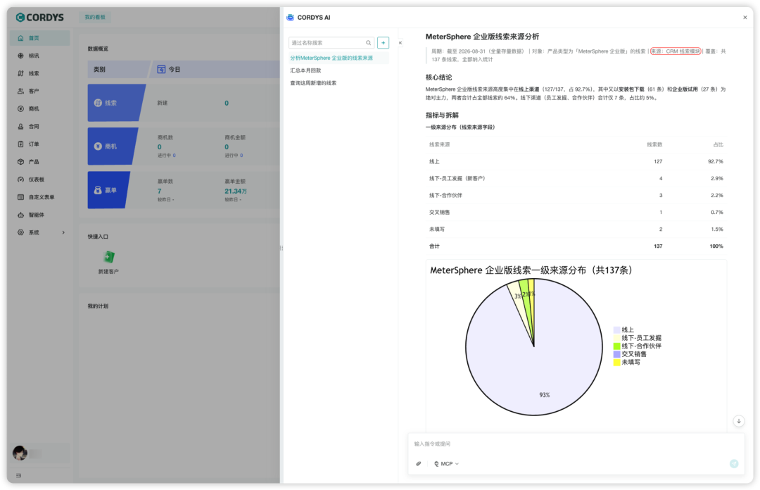The image size is (760, 490).
Task: Click the 核心结论 heading
Action: click(438, 77)
